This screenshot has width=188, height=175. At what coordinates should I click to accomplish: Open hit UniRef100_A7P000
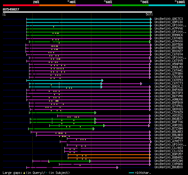coord(169,42)
